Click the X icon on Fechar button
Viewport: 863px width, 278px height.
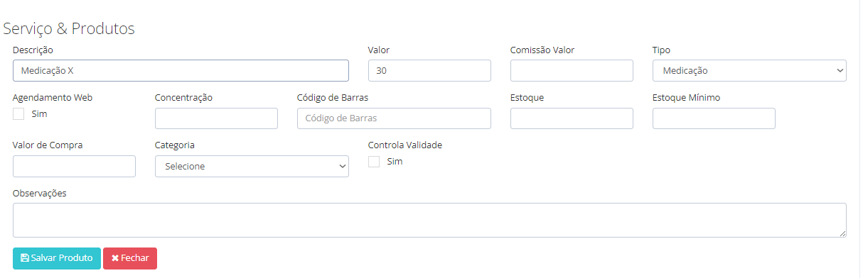click(115, 258)
